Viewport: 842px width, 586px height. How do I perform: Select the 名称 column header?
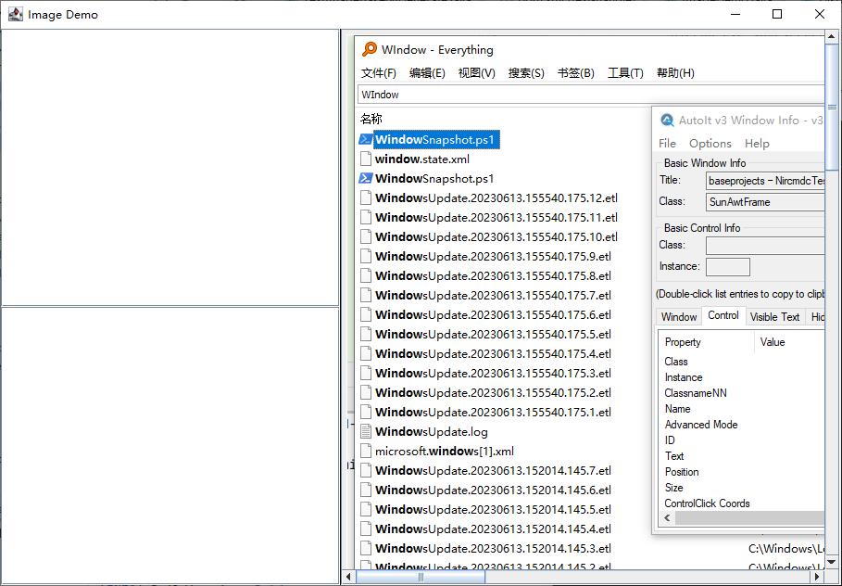pos(370,118)
